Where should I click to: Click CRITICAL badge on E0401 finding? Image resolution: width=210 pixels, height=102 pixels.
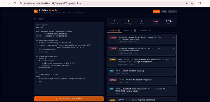point(113,80)
